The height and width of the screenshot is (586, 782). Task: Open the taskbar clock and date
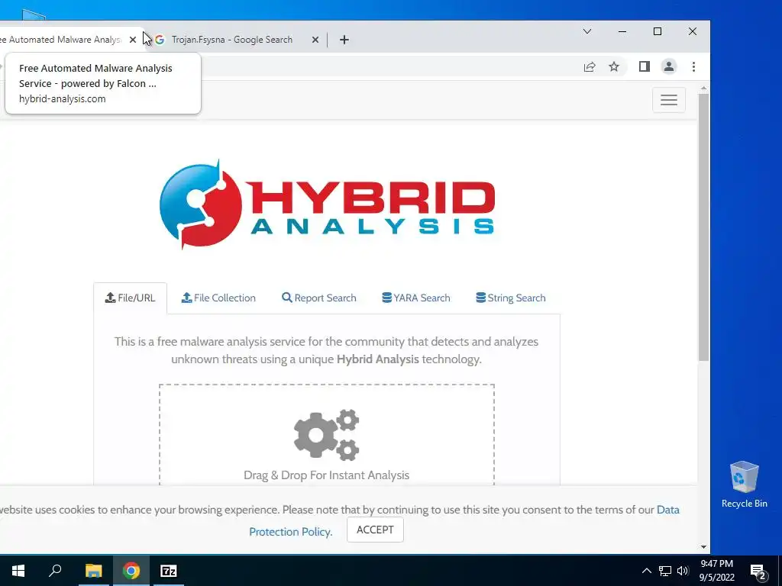click(716, 571)
